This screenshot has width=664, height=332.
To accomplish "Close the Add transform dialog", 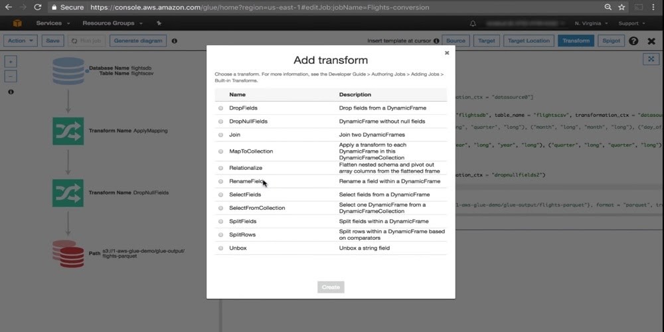I will tap(447, 52).
